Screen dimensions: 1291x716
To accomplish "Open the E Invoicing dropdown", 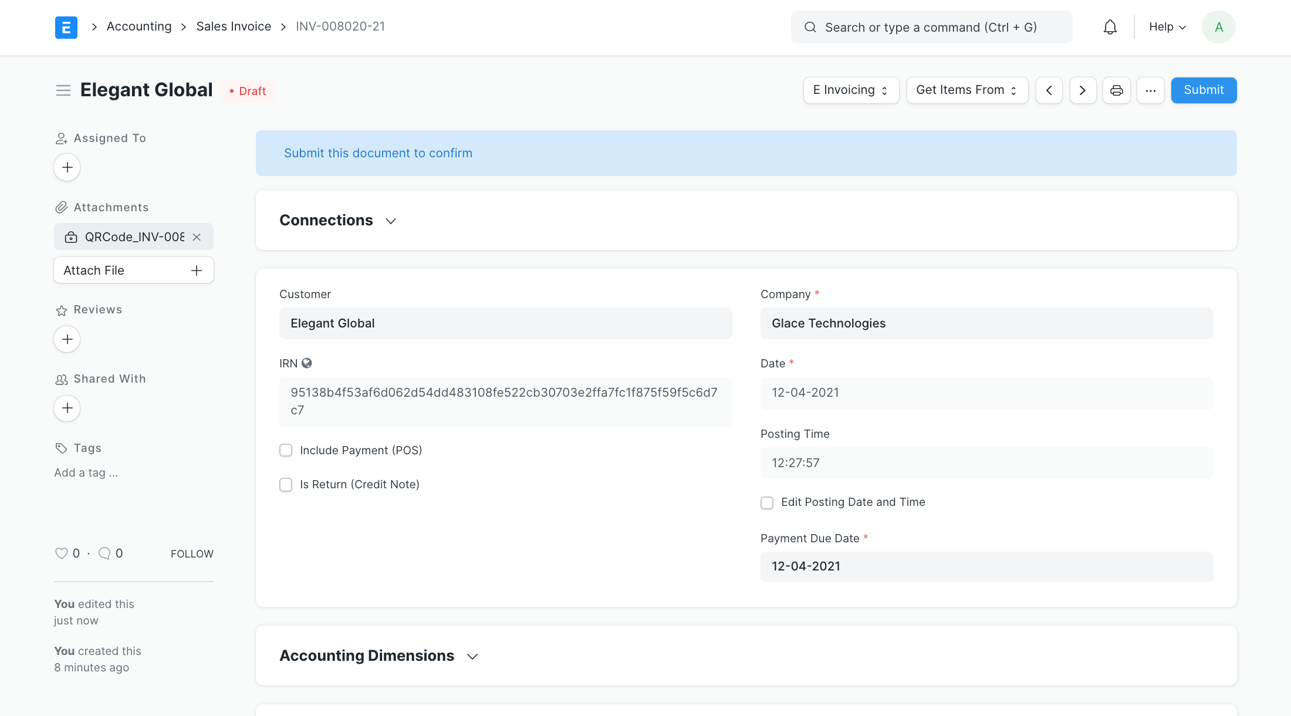I will coord(850,90).
